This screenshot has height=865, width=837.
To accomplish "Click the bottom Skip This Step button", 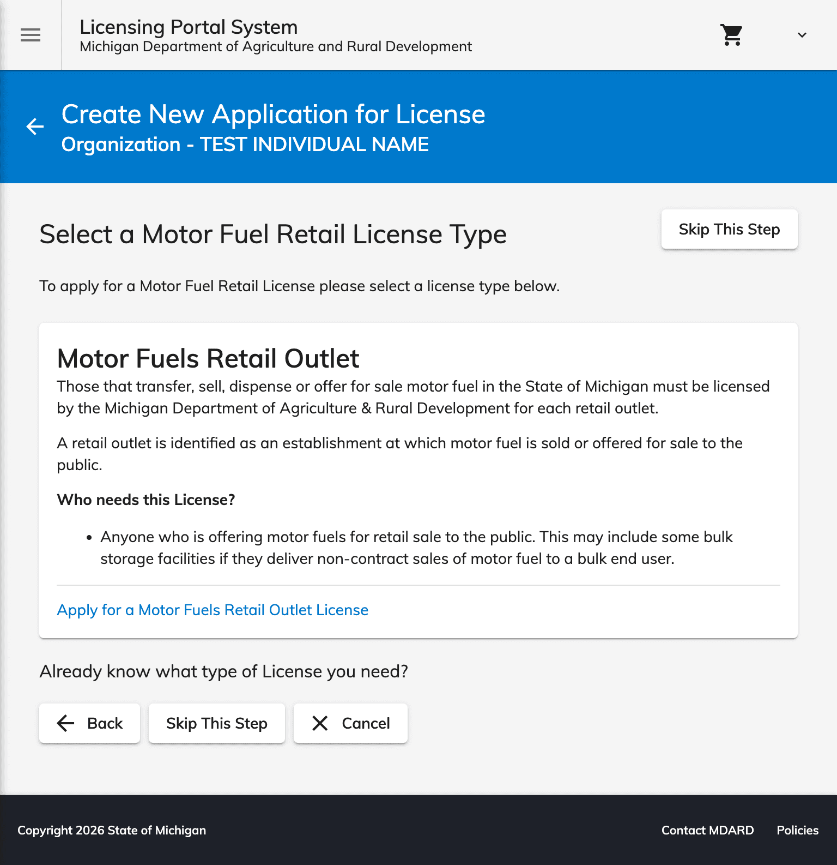I will (217, 723).
